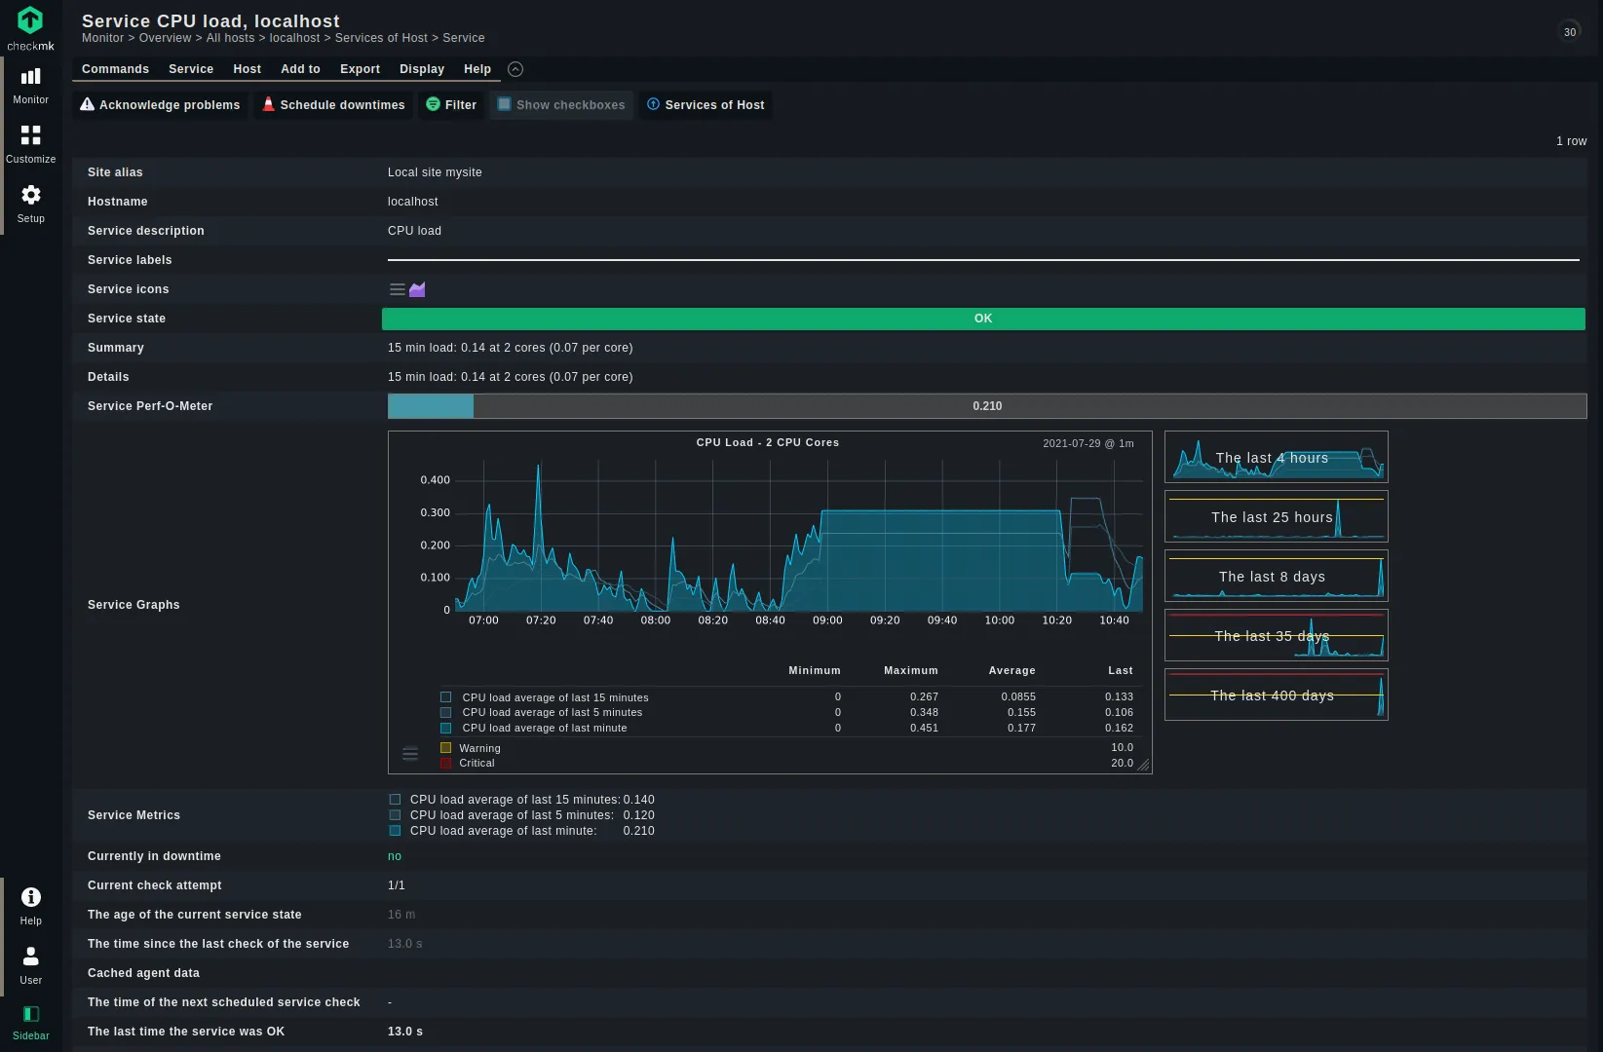The width and height of the screenshot is (1603, 1052).
Task: Follow the Monitor breadcrumb link
Action: click(102, 38)
